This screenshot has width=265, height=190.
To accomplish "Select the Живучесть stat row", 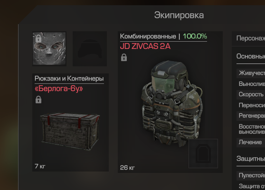I will (251, 73).
